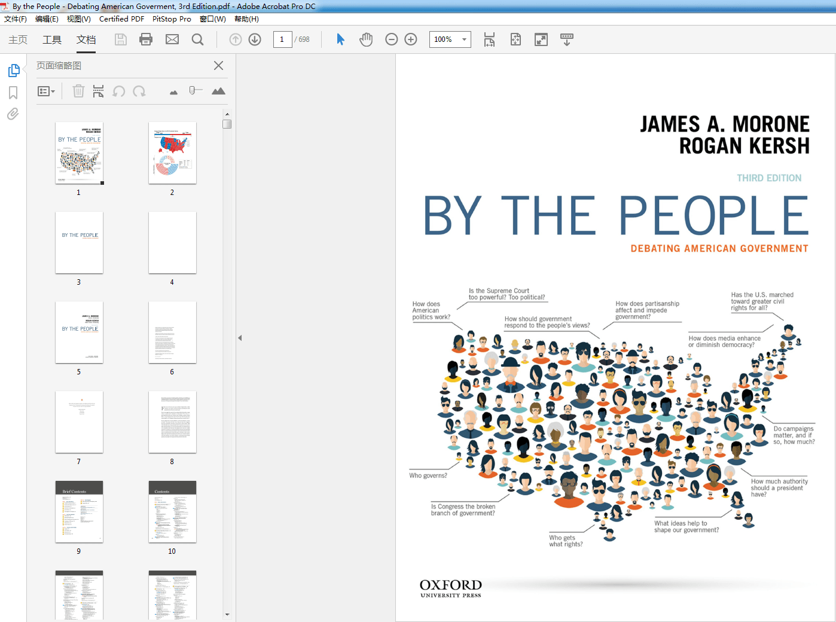
Task: Click the Send by email envelope icon
Action: (172, 39)
